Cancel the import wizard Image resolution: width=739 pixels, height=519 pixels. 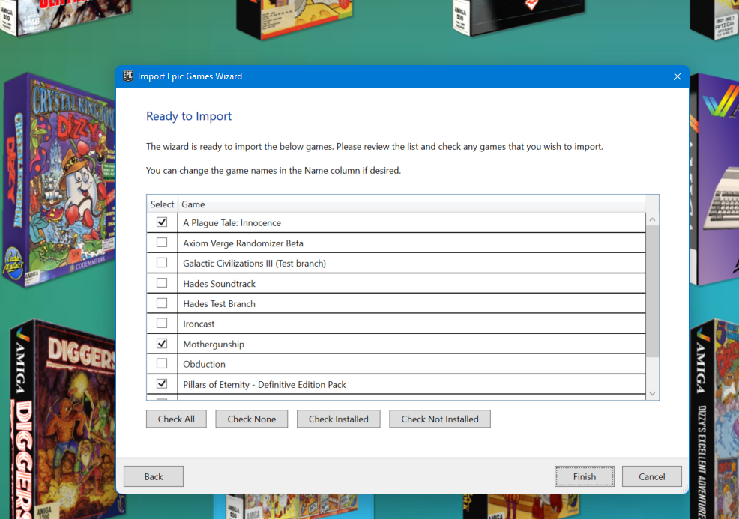652,476
